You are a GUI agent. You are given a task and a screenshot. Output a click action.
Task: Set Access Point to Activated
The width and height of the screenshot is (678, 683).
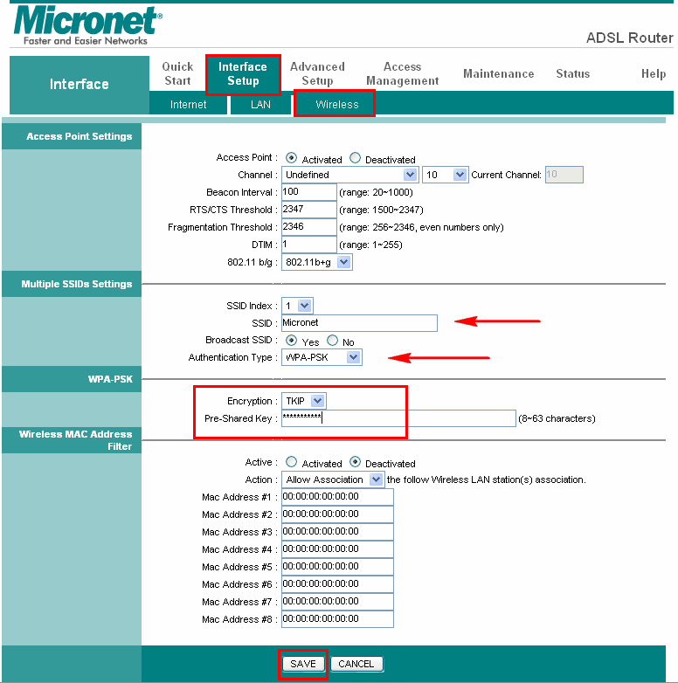tap(291, 158)
